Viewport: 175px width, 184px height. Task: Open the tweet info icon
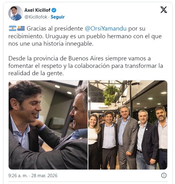[x=164, y=175]
